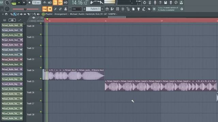
Task: Toggle loop recording icon
Action: (x=66, y=2)
